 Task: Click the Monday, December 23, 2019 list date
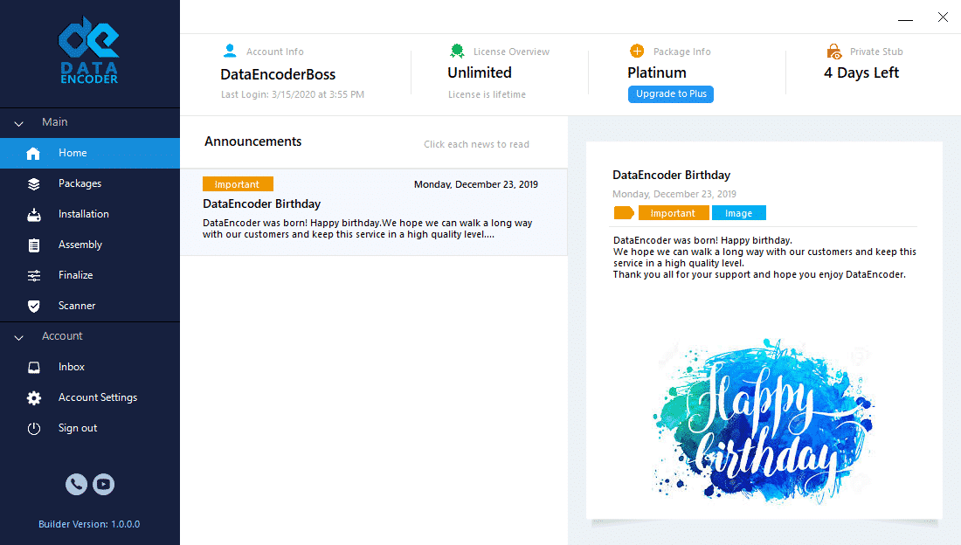coord(475,184)
